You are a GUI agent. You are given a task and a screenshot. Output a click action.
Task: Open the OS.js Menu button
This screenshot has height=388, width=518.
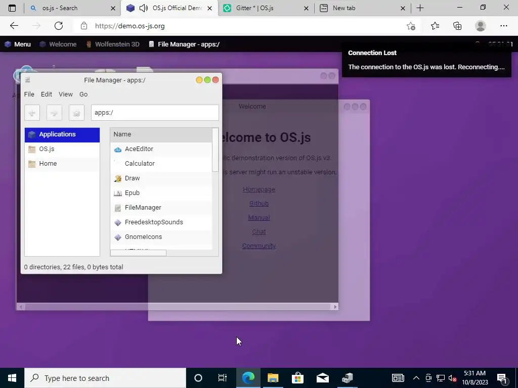click(18, 44)
